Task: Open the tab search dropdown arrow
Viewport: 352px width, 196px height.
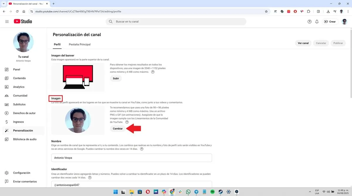Action: tap(3, 4)
